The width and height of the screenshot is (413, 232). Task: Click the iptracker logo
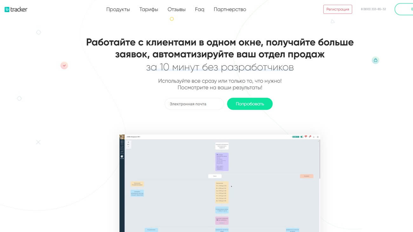(x=16, y=9)
